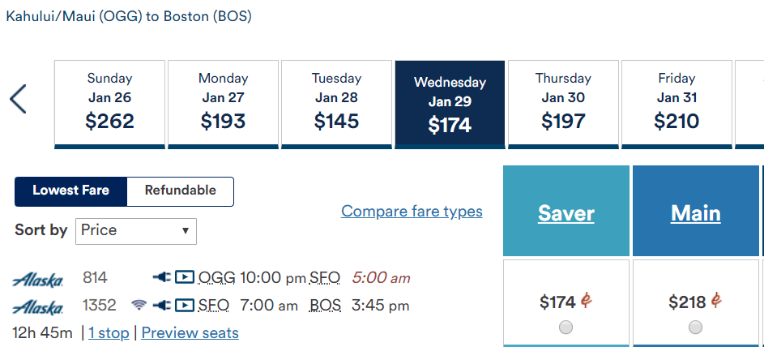
Task: Click entertainment icon on flight 1352
Action: pos(185,306)
